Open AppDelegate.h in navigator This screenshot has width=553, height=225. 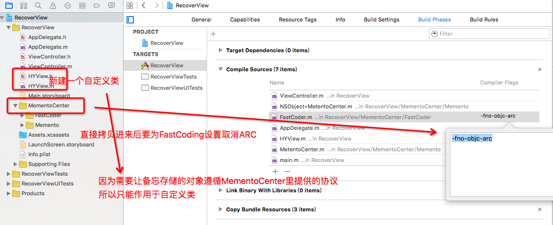[x=43, y=37]
